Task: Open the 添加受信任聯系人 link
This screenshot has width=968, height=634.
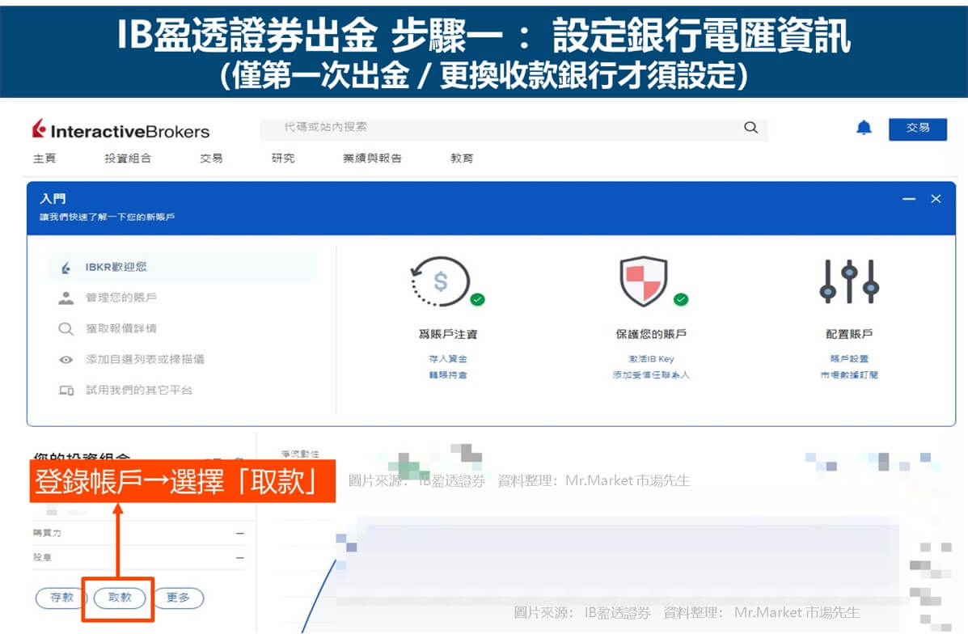Action: (x=651, y=374)
